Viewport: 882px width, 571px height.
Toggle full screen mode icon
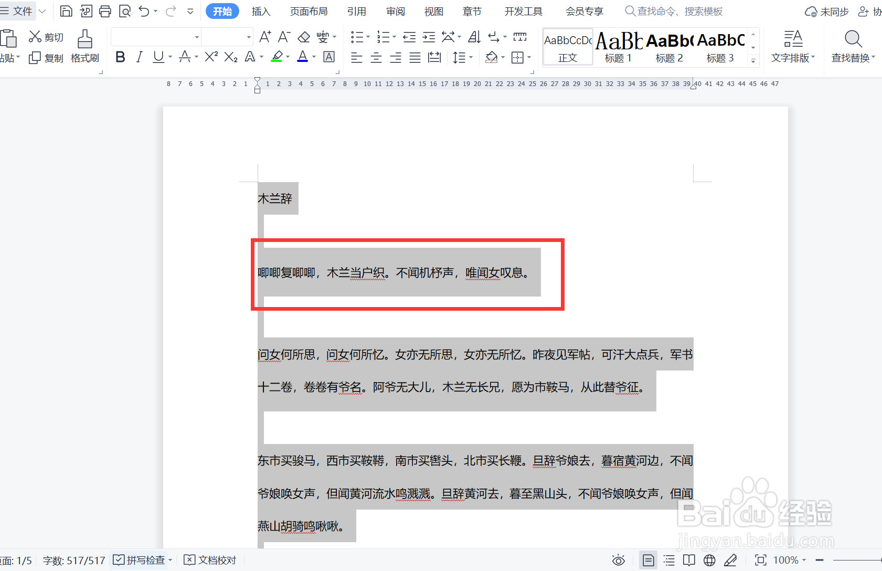(761, 561)
